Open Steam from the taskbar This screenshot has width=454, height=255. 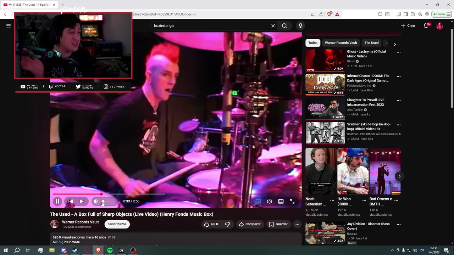[x=75, y=250]
